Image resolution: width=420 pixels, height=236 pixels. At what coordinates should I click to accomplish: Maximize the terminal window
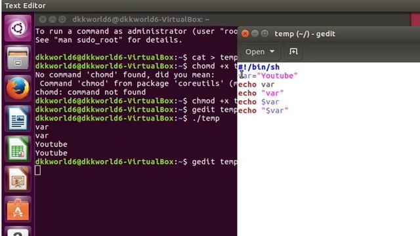[x=62, y=19]
